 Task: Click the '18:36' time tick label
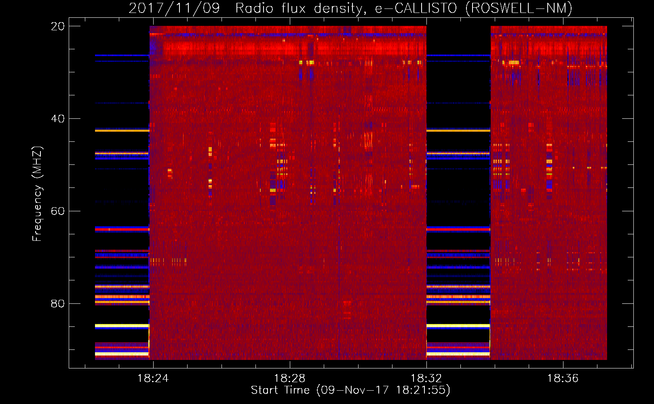(563, 379)
